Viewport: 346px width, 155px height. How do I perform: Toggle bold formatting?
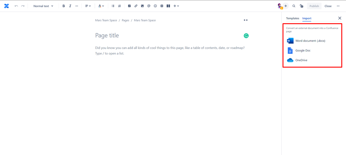pos(64,6)
